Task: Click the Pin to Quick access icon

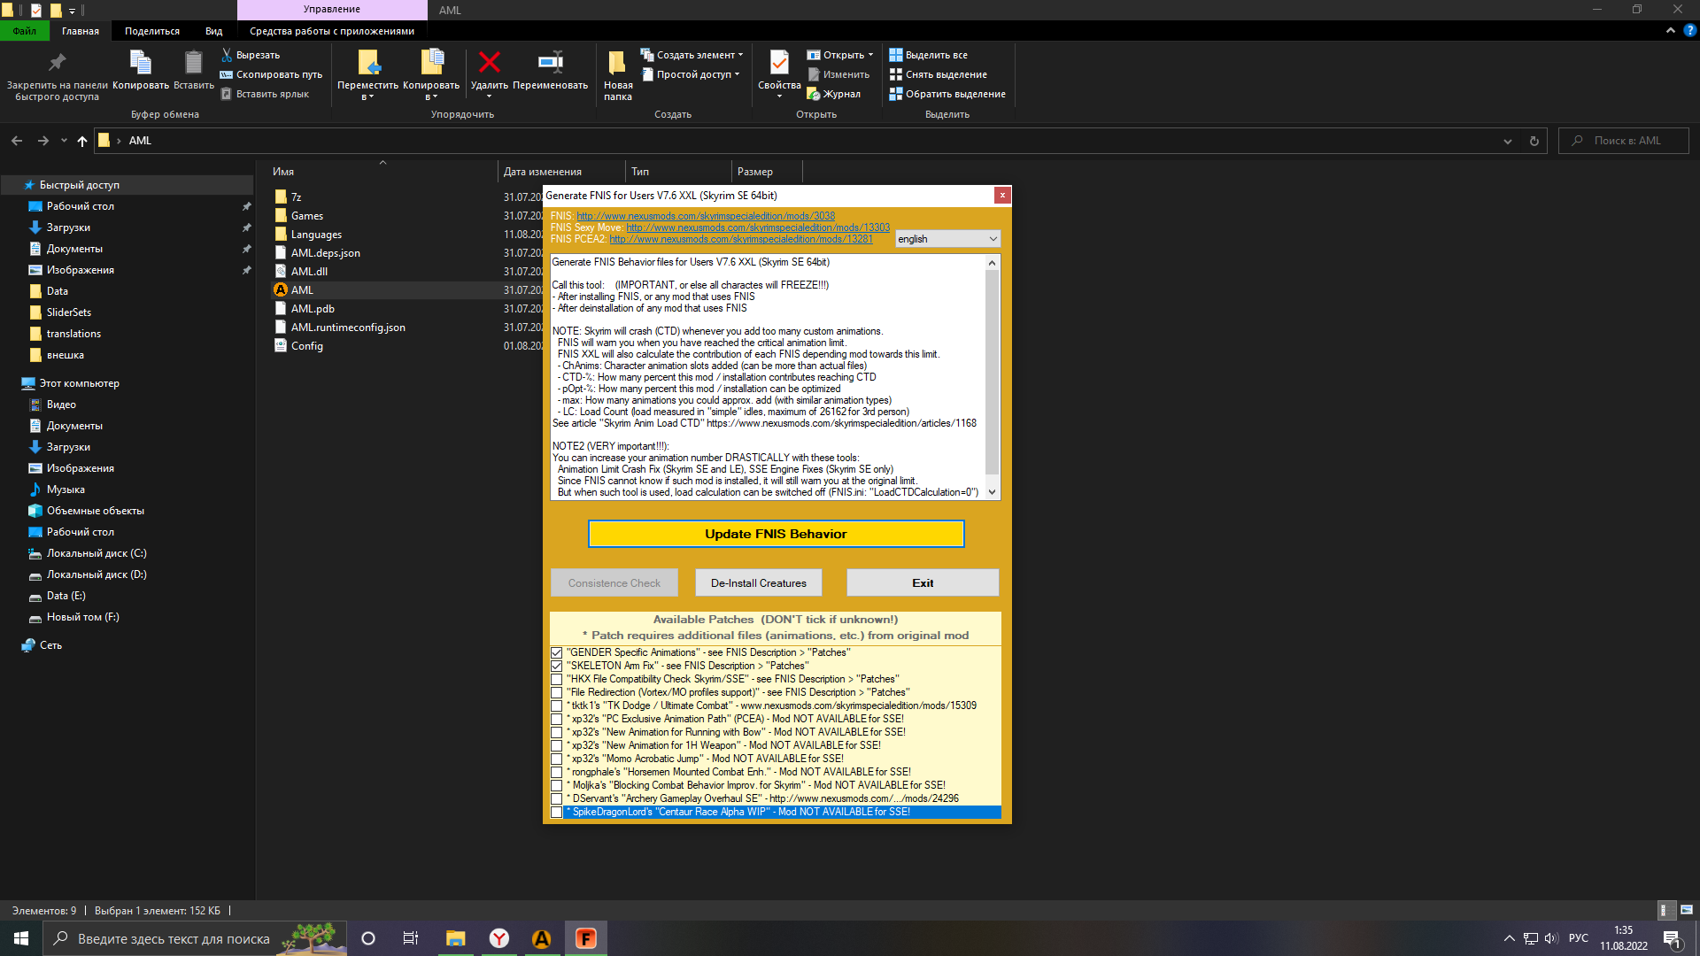Action: pos(57,63)
